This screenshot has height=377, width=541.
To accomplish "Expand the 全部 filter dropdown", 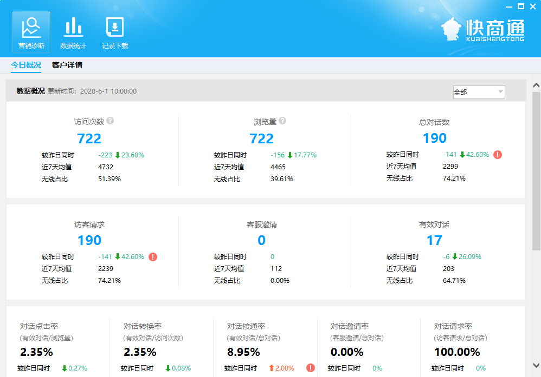I will (479, 92).
